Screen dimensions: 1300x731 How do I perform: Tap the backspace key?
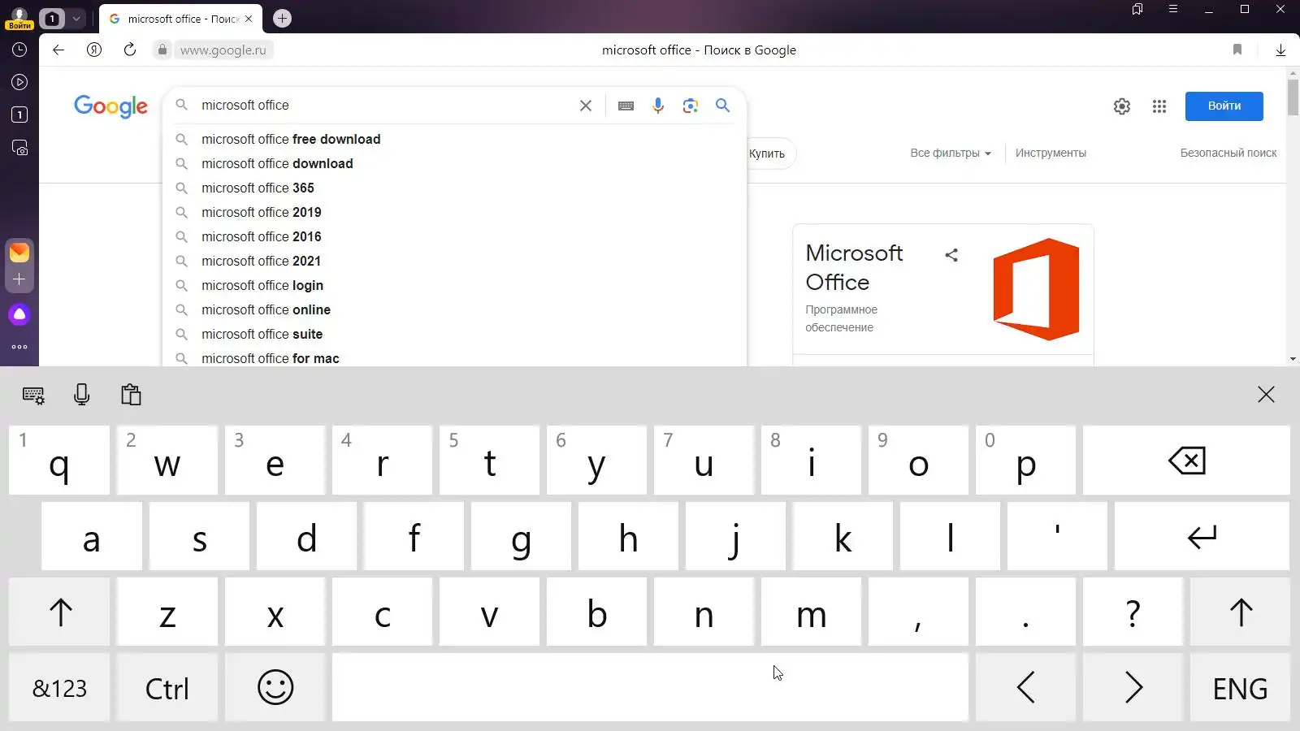point(1186,461)
